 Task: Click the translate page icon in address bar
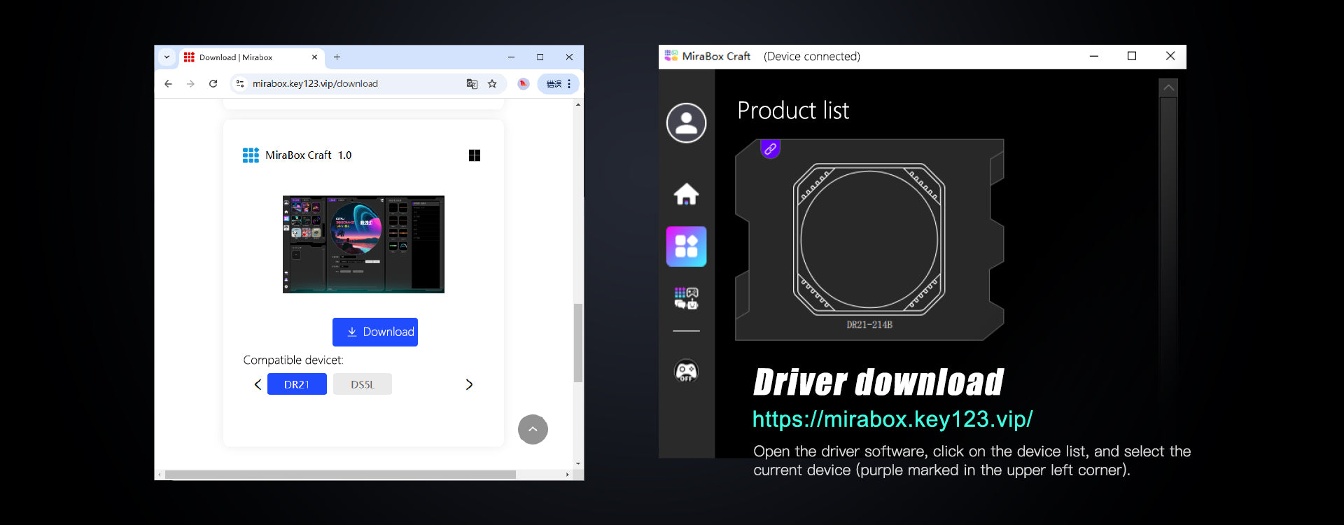pos(472,84)
